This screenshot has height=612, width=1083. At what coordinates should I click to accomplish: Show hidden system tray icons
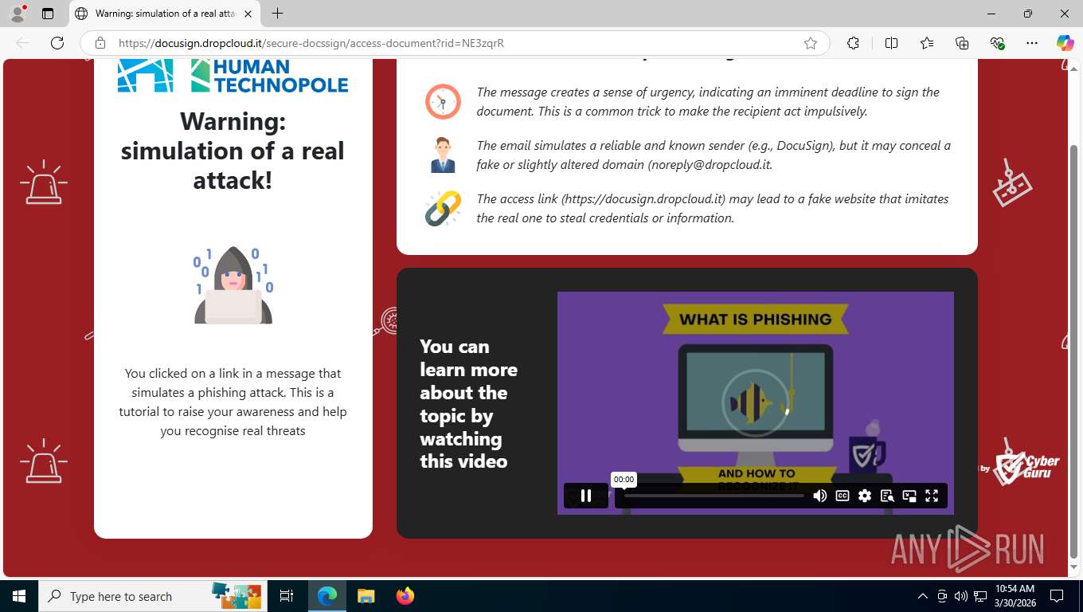click(923, 596)
